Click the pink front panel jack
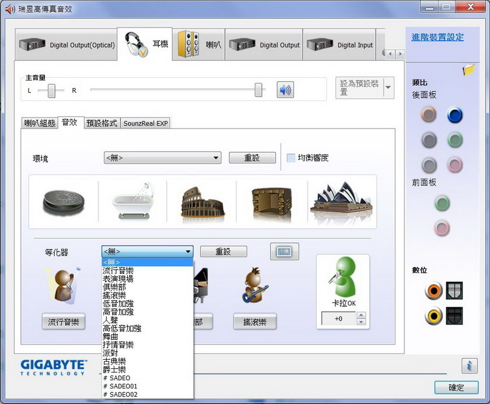Viewport: 490px width, 404px height. pyautogui.click(x=442, y=228)
